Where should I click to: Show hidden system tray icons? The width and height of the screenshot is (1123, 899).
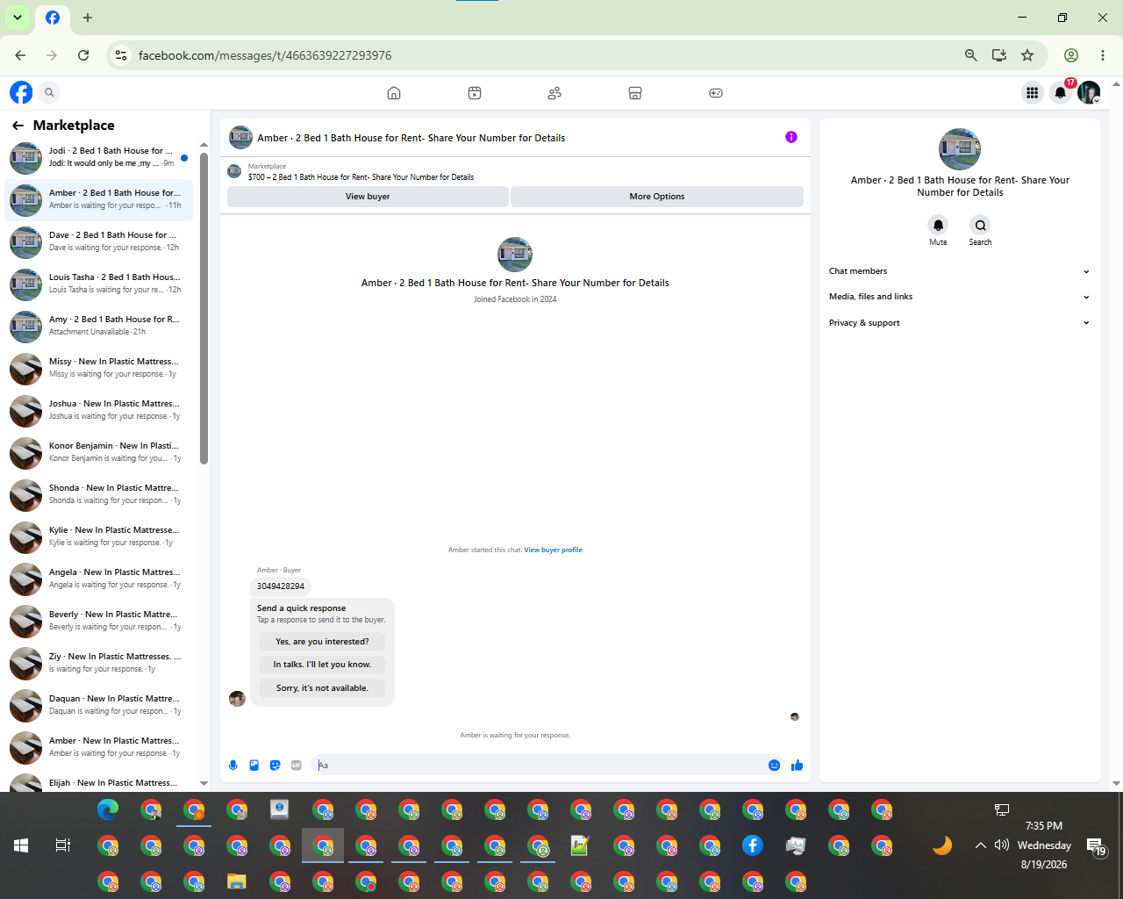coord(980,845)
